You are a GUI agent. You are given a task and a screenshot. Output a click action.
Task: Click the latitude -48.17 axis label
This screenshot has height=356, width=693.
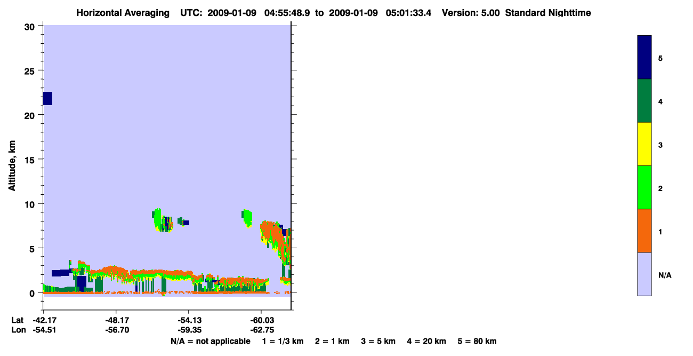[116, 320]
